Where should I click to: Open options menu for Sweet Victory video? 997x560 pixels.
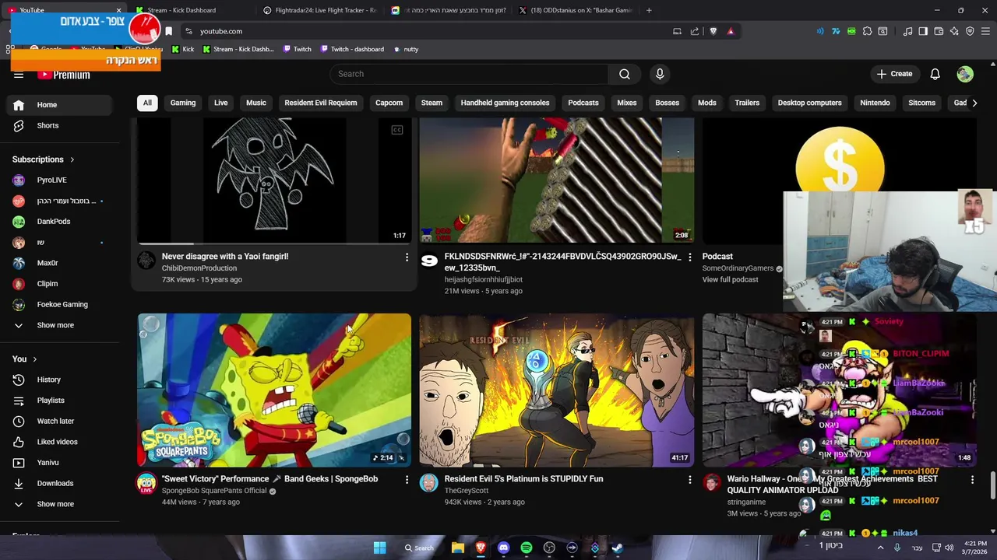coord(406,480)
